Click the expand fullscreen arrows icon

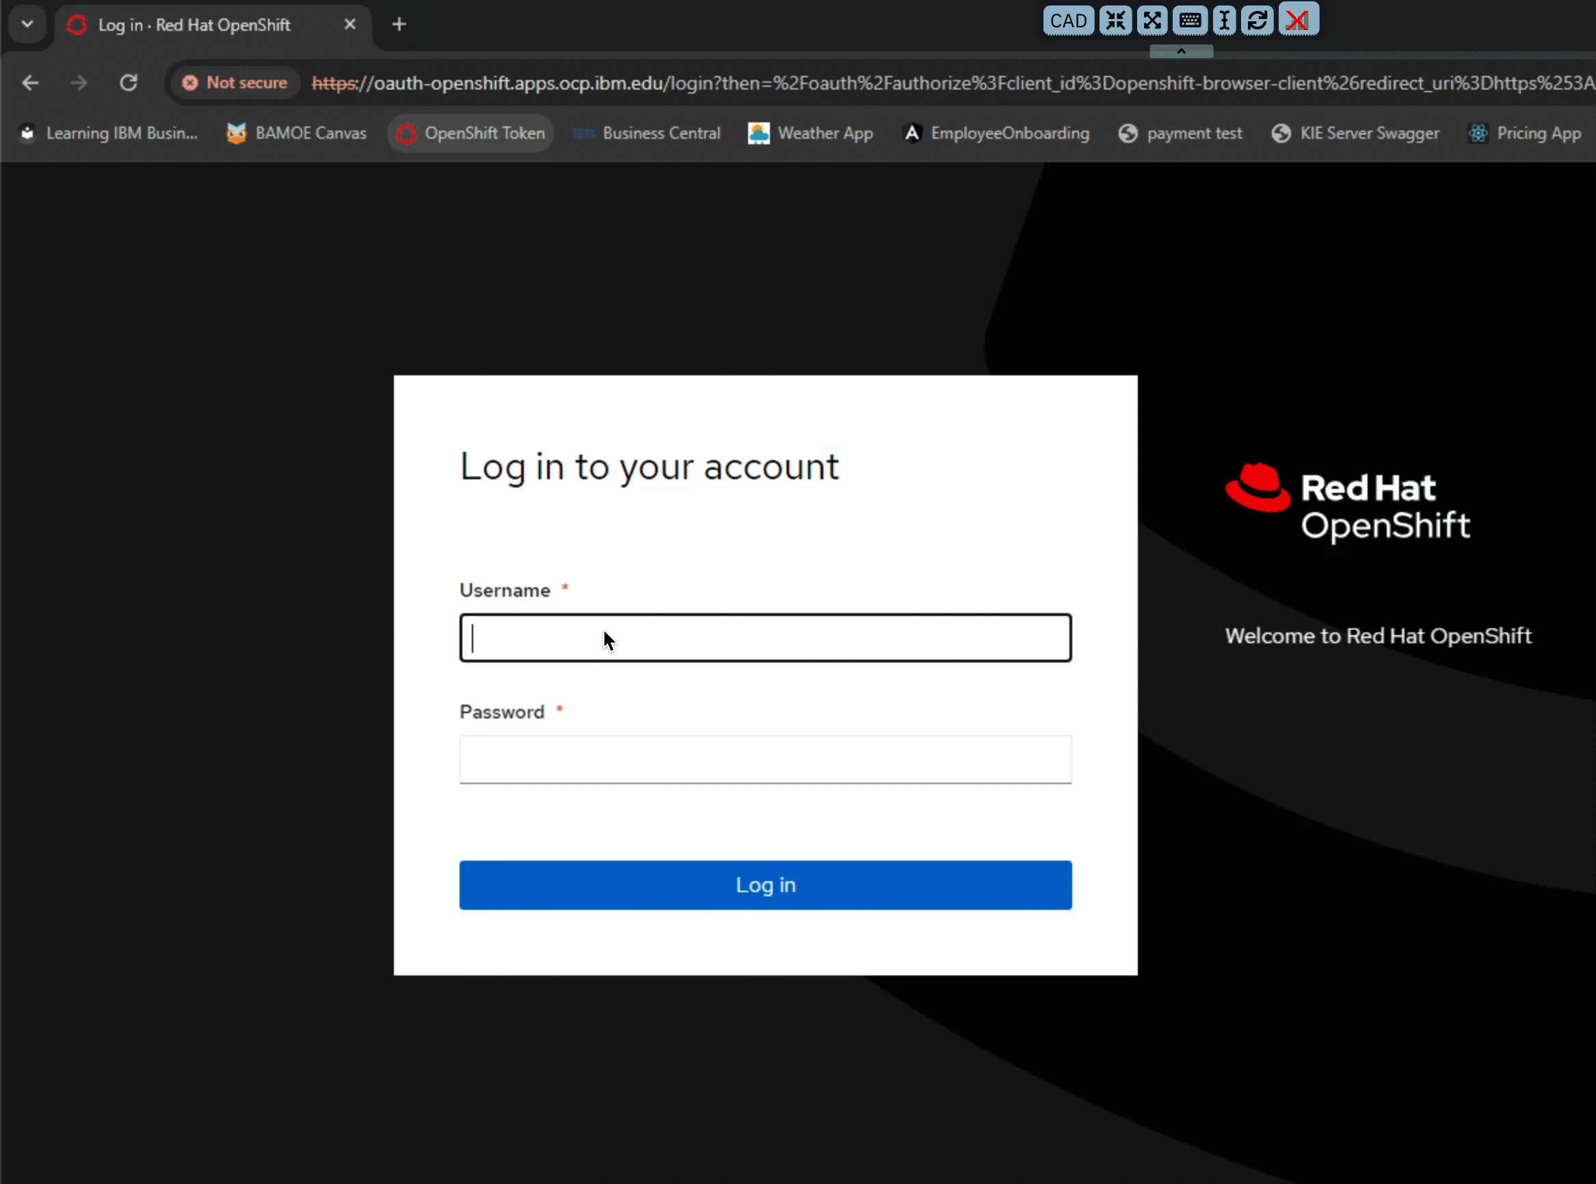(1152, 20)
